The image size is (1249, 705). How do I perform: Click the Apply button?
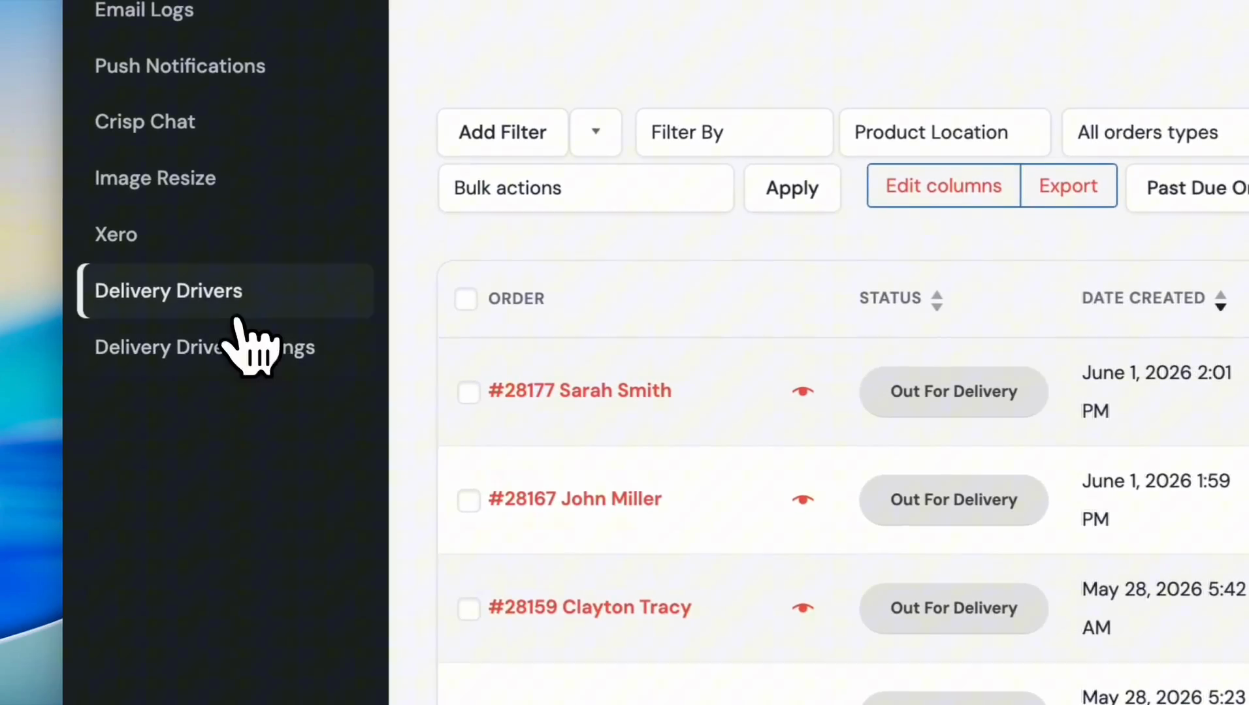792,188
